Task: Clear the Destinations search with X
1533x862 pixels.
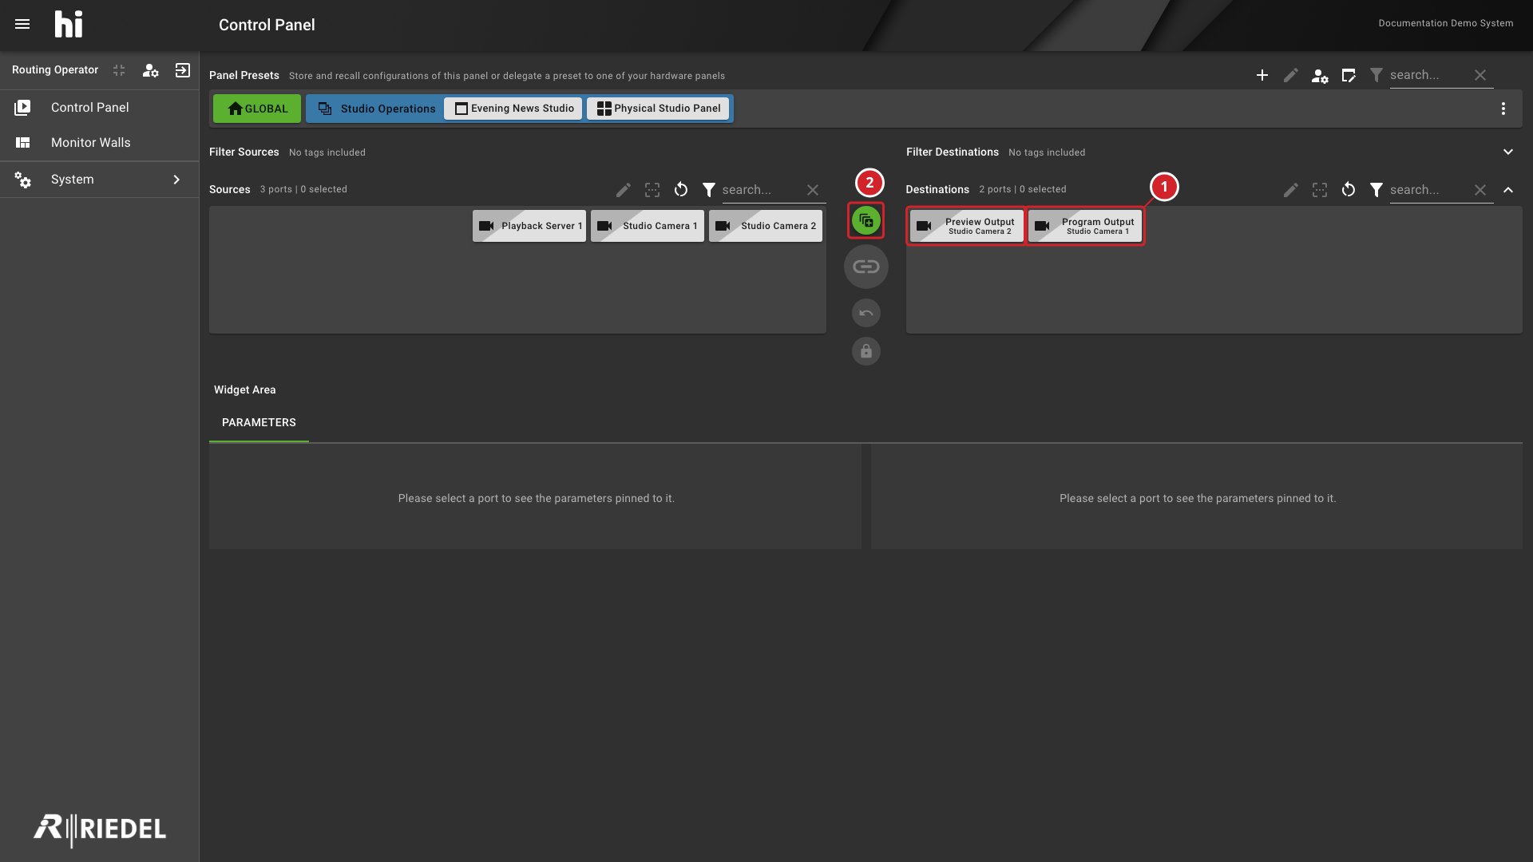Action: pos(1480,190)
